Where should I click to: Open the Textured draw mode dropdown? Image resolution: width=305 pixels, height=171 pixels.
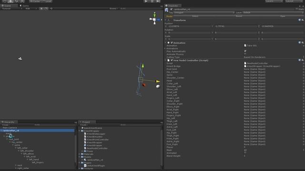click(x=11, y=9)
